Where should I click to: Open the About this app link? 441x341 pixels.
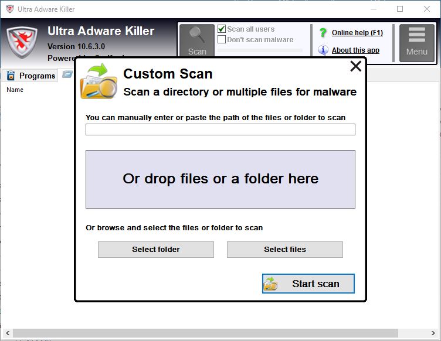pos(355,50)
